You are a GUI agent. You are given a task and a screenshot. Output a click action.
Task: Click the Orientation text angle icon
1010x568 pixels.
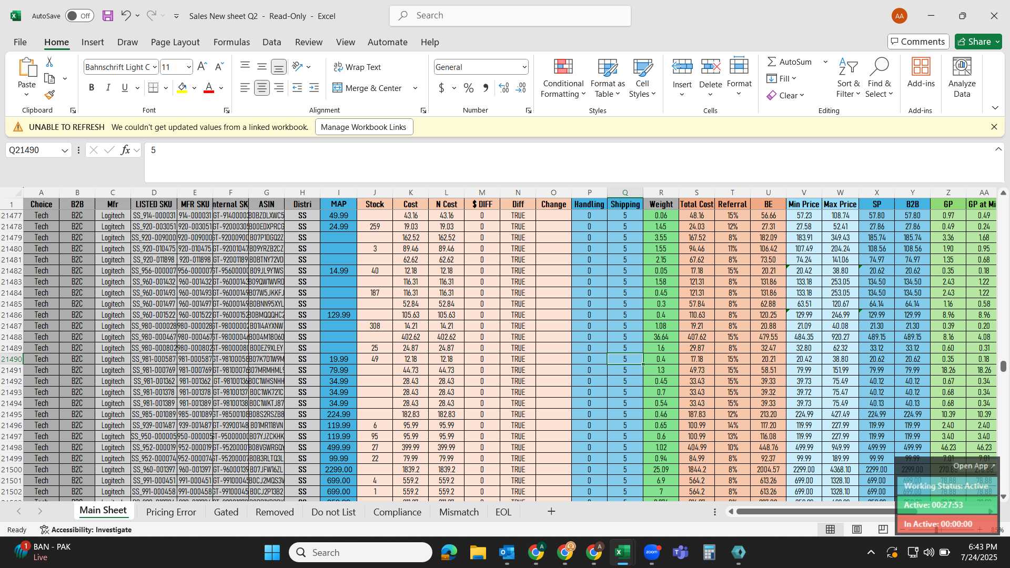pyautogui.click(x=298, y=67)
